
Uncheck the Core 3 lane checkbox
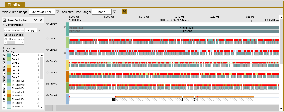tap(4, 66)
